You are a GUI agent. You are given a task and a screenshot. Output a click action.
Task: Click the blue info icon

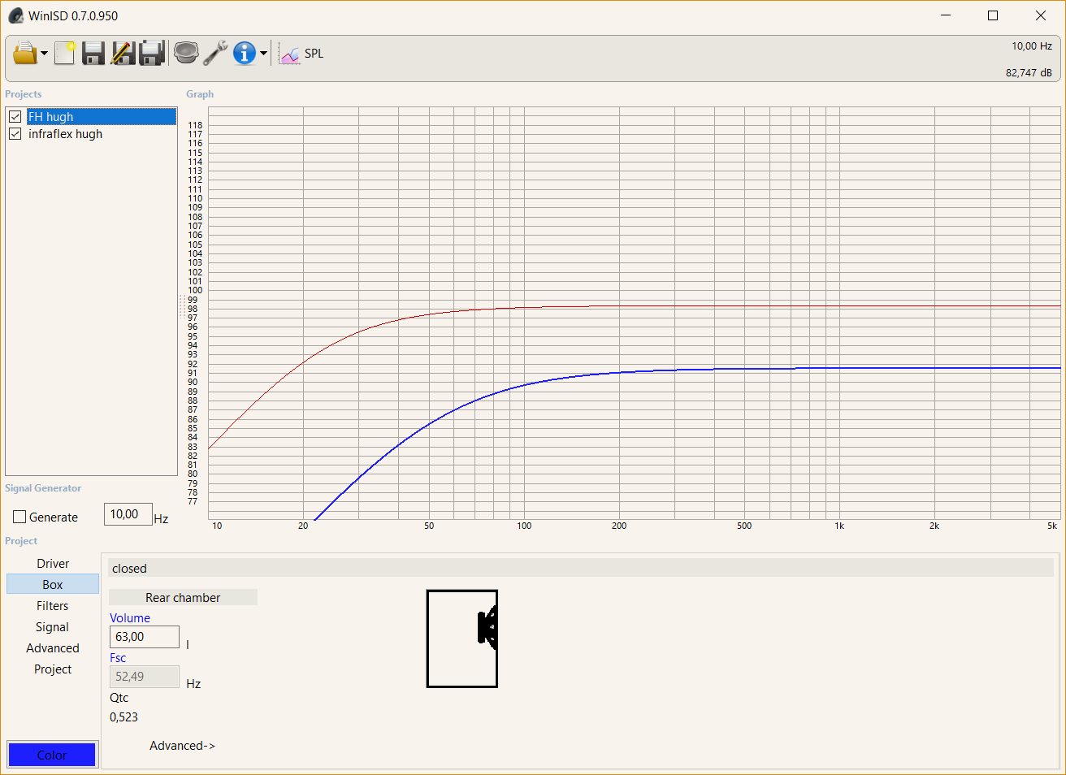[244, 54]
